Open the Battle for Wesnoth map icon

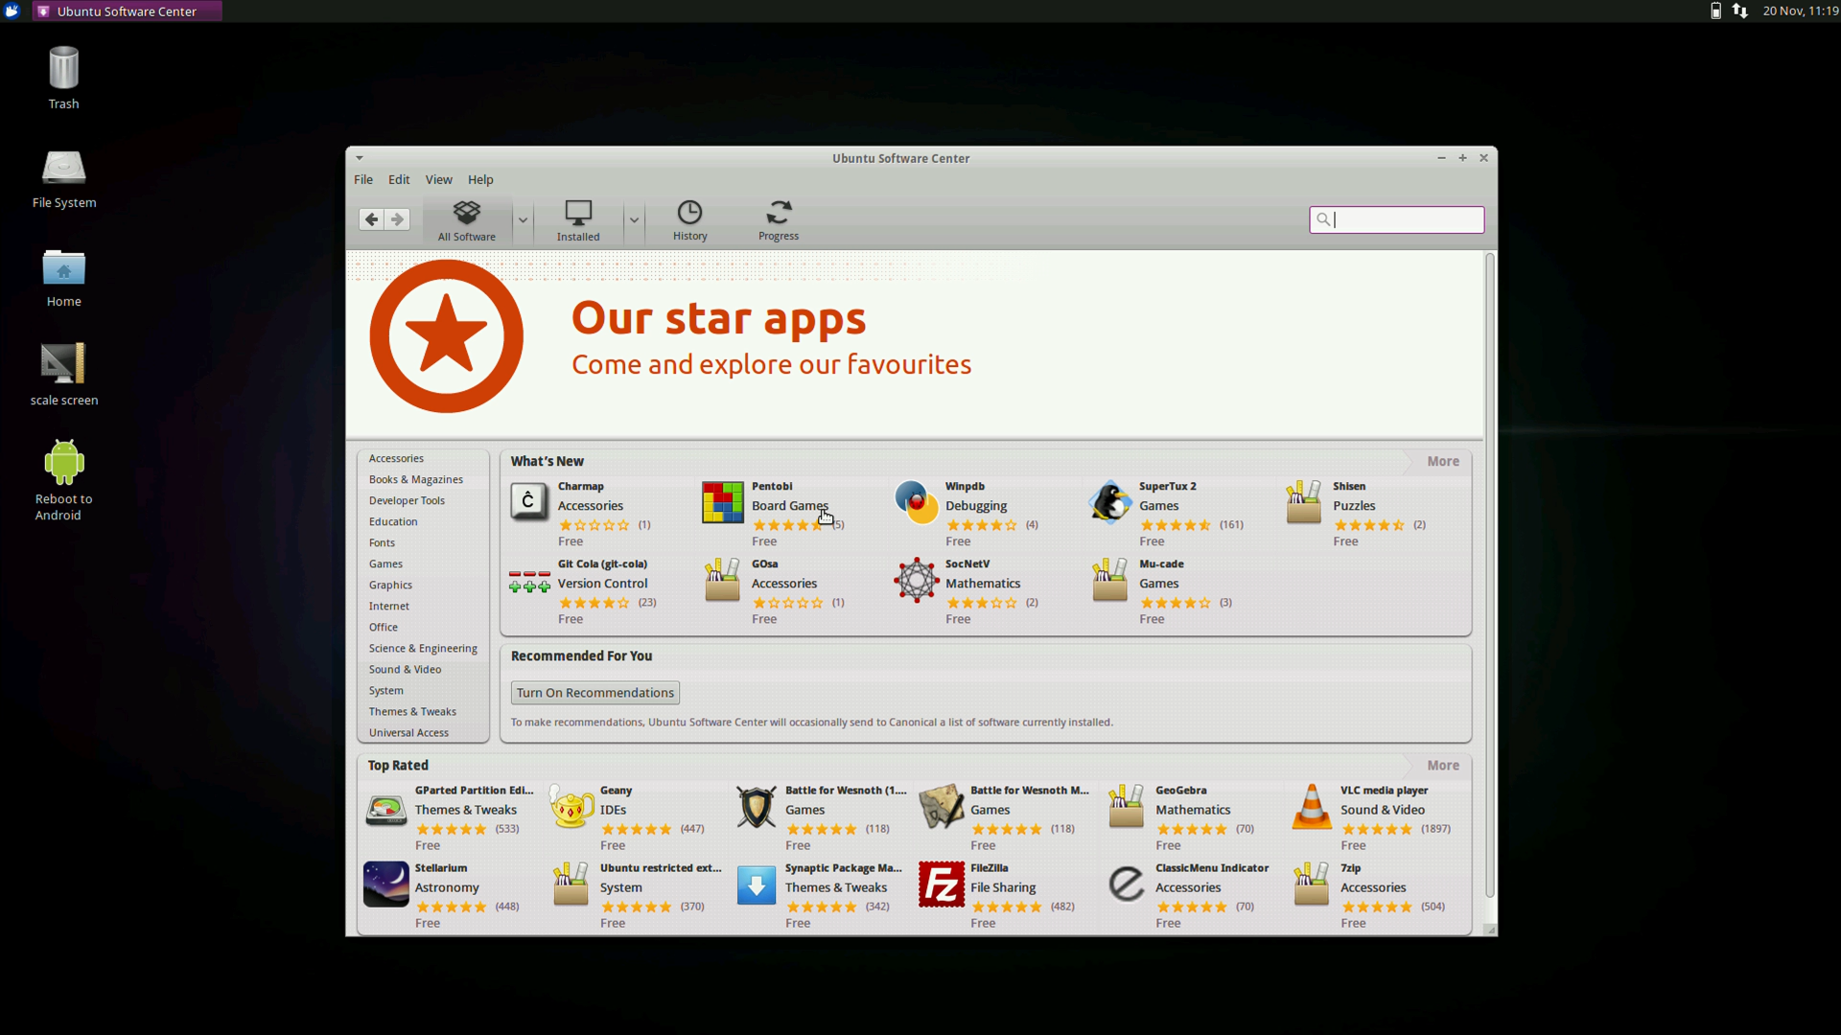point(942,807)
